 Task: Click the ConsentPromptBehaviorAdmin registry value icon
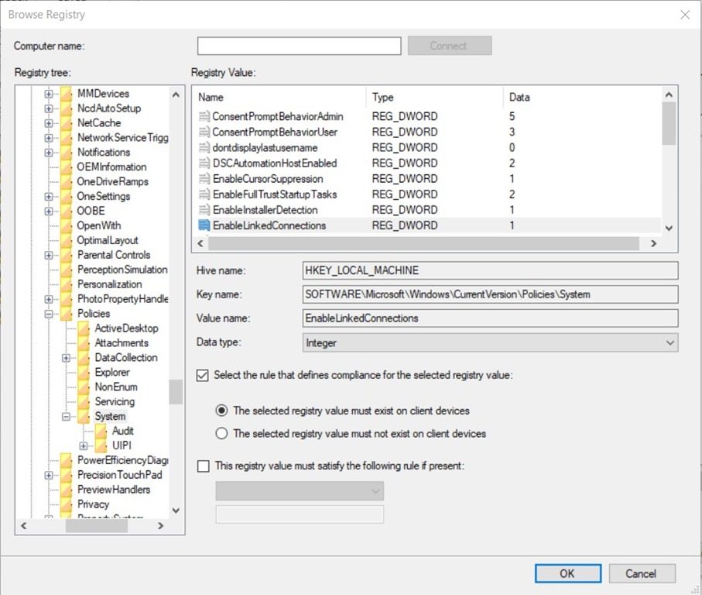(204, 116)
